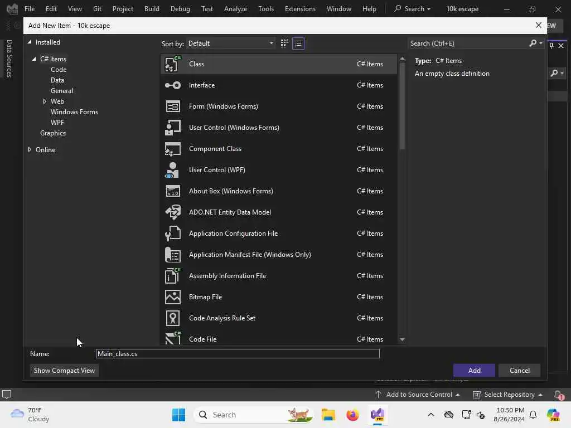571x428 pixels.
Task: Click the Visual Studio title bar Search
Action: pyautogui.click(x=412, y=9)
